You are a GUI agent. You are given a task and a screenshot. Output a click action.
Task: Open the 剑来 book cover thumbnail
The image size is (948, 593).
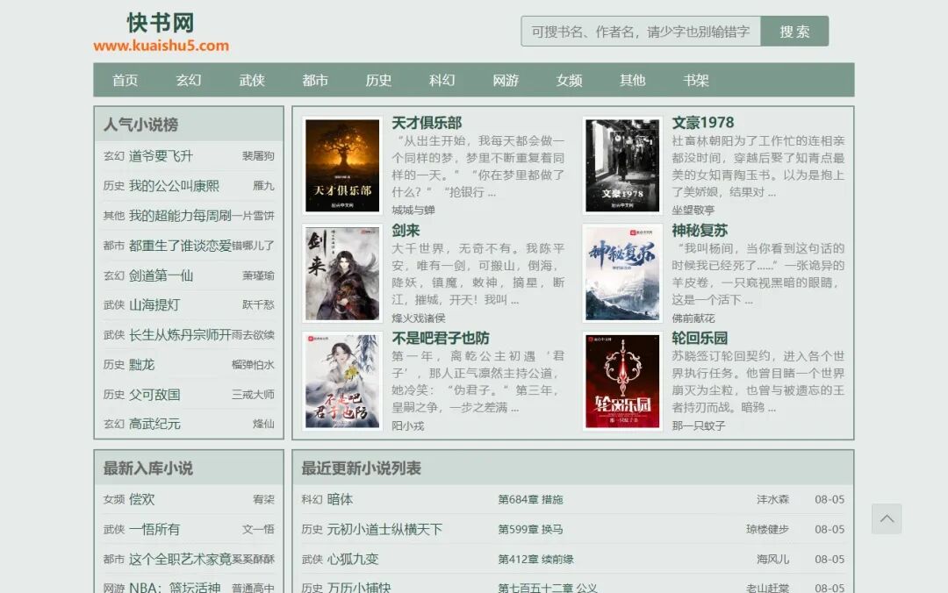click(342, 273)
